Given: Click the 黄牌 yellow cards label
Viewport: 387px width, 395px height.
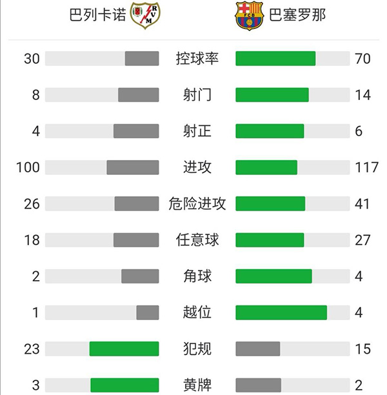Looking at the screenshot, I should (x=197, y=385).
